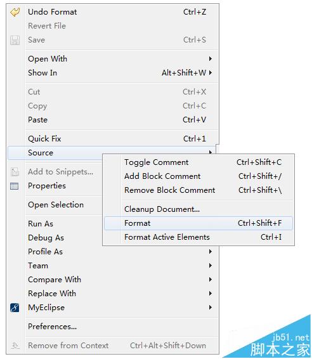Choose Paste from the context menu
Screen dimensions: 312x359
[113, 120]
